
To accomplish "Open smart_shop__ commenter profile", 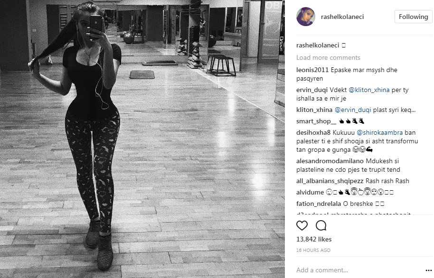I will (x=316, y=121).
